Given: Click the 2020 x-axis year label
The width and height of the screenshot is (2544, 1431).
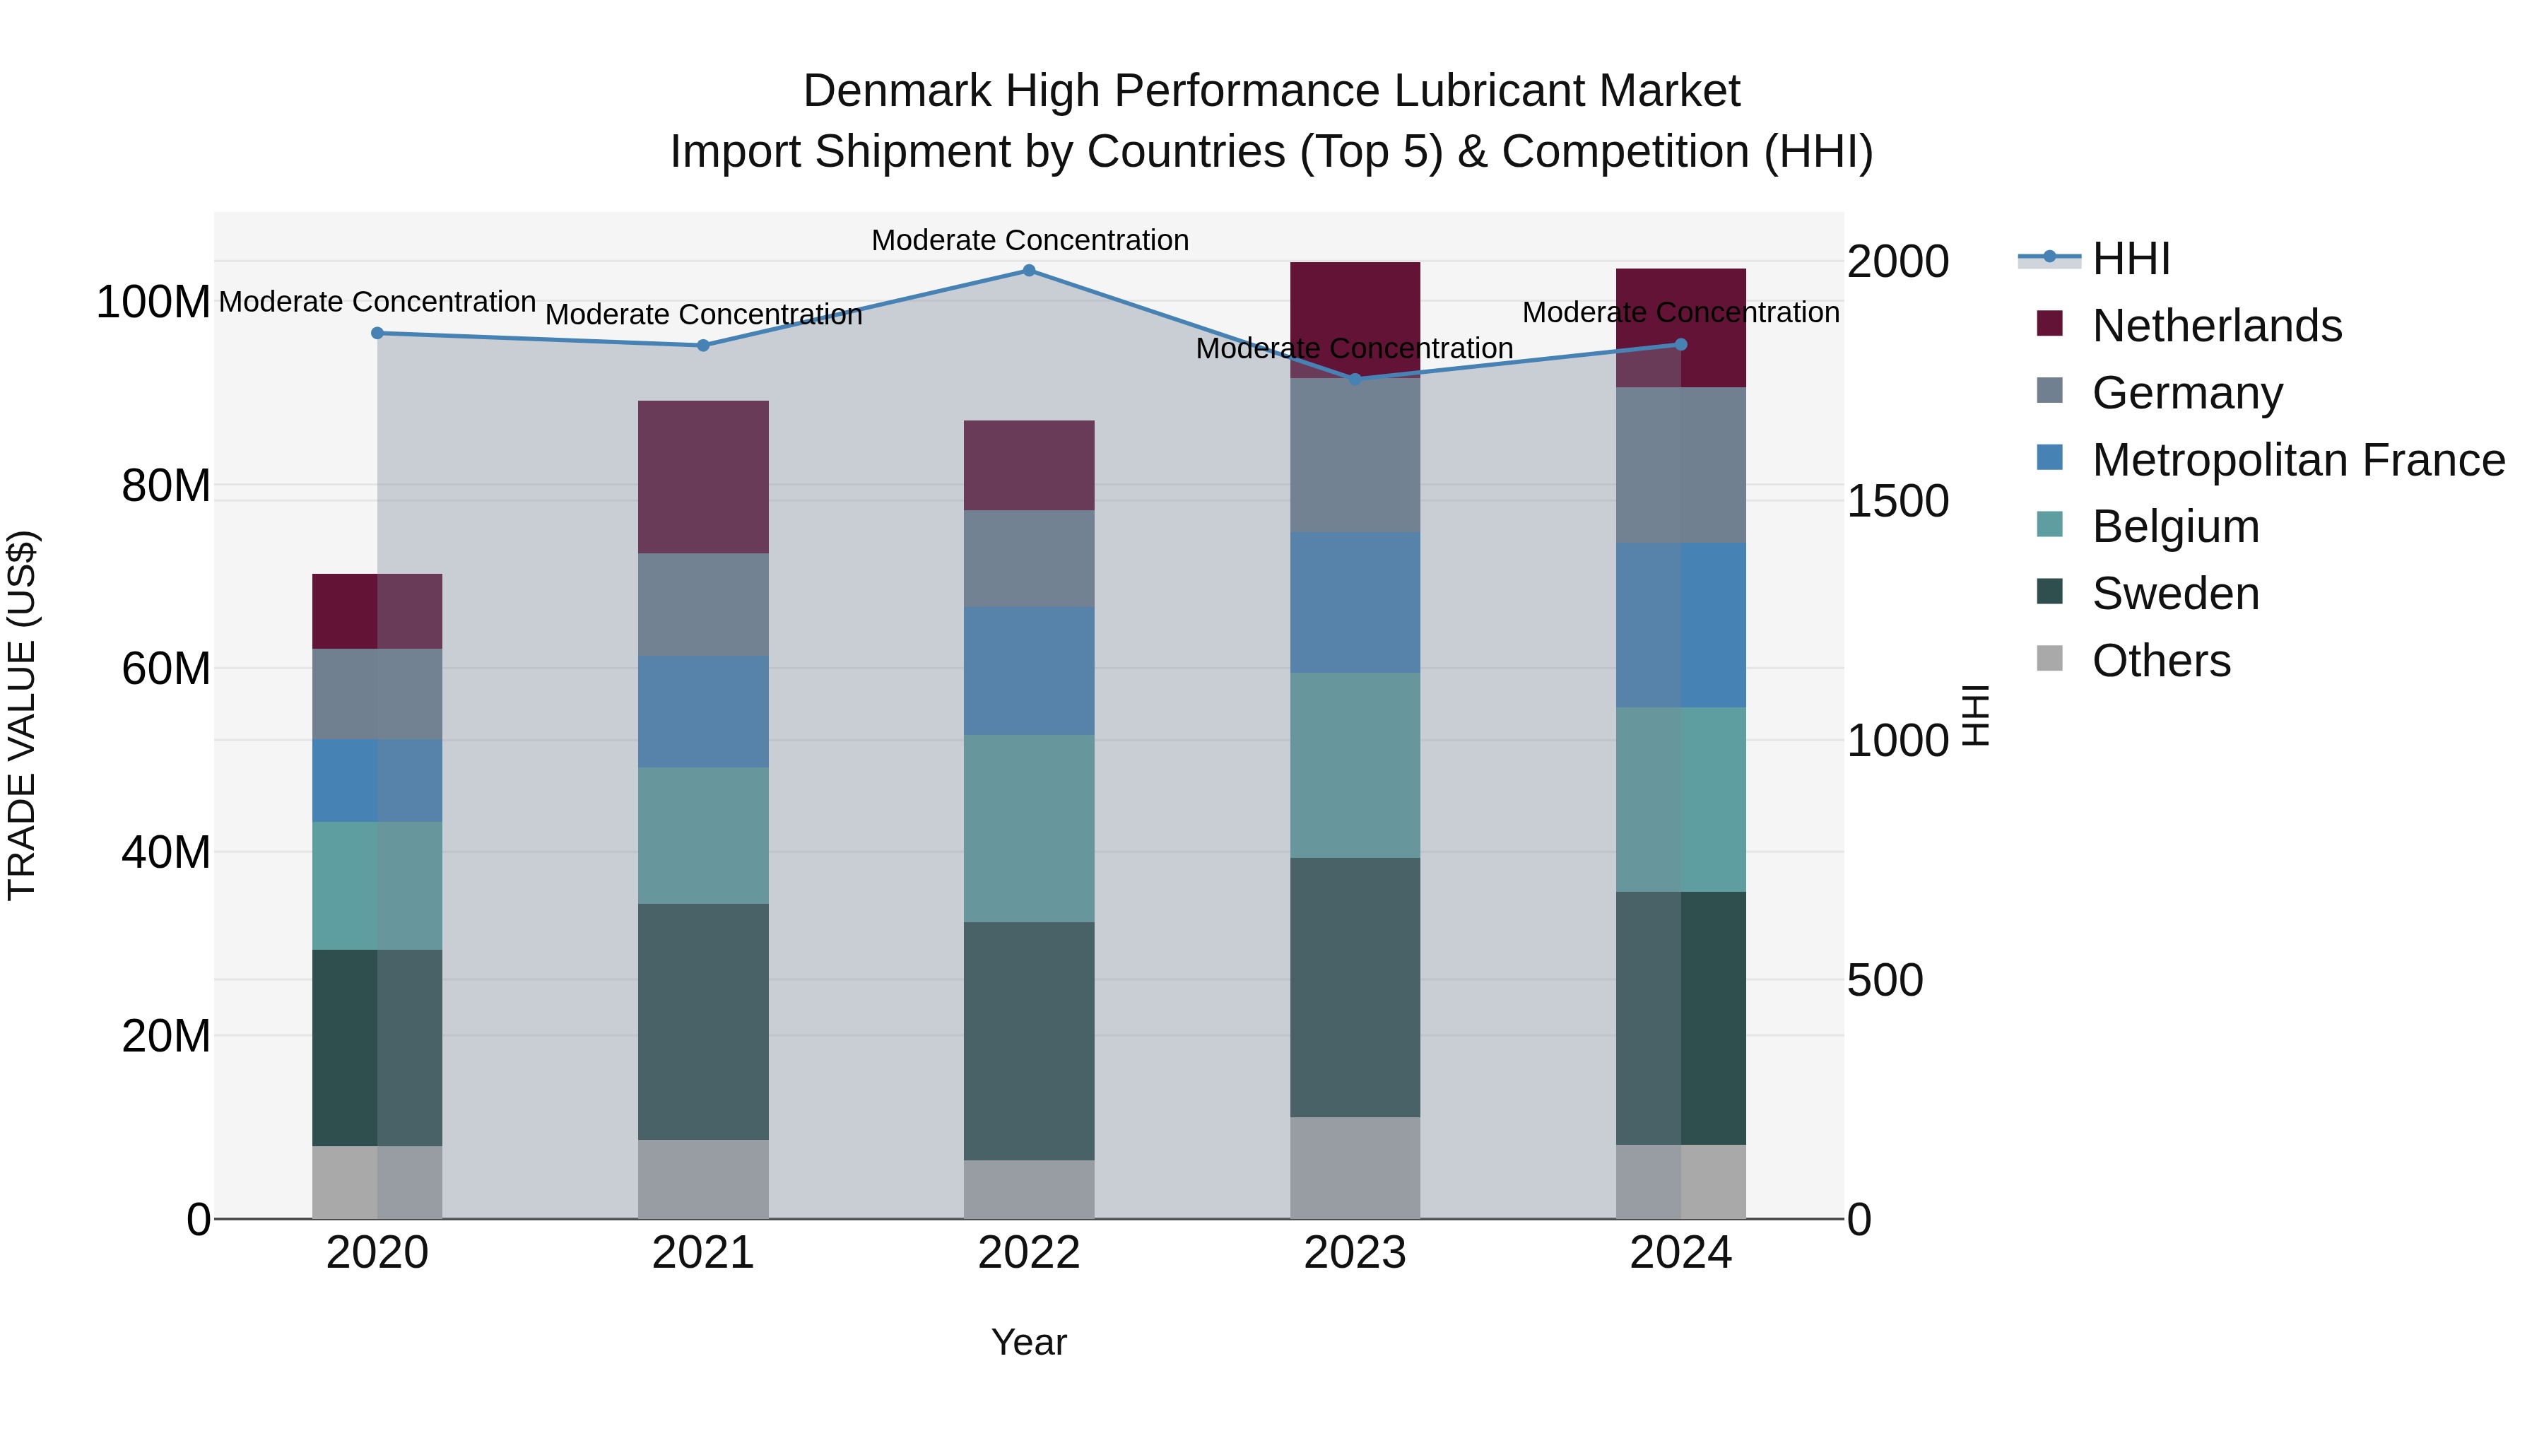Looking at the screenshot, I should [x=377, y=1253].
